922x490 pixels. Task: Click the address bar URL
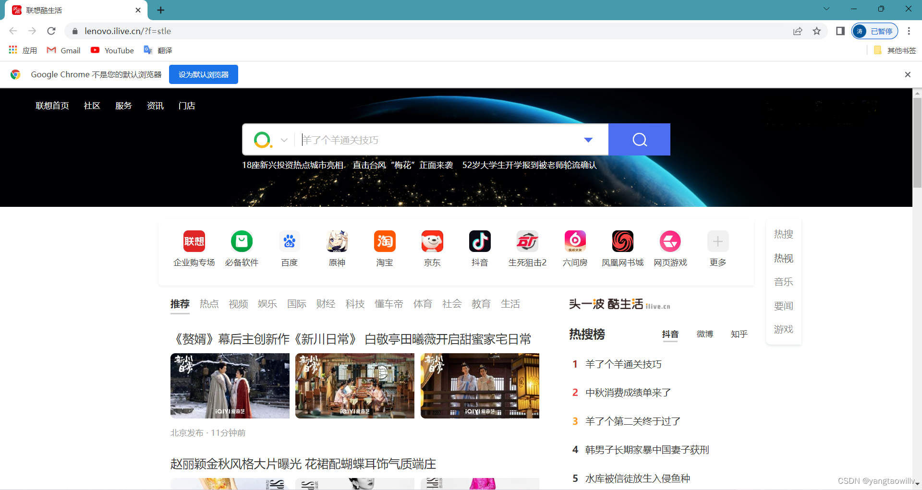128,31
